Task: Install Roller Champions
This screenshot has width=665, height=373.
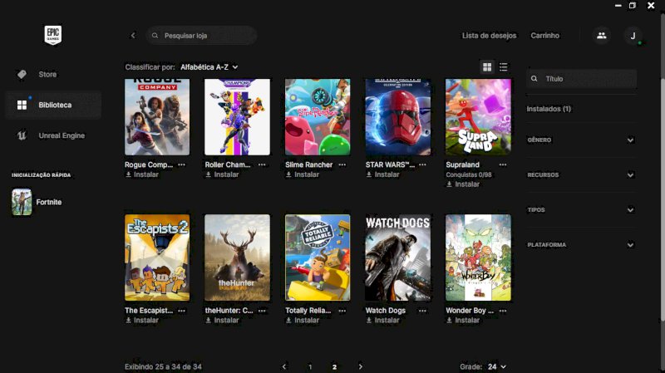Action: click(x=222, y=174)
